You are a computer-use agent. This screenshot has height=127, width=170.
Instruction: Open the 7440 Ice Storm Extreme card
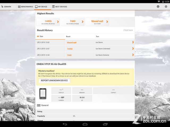click(73, 22)
